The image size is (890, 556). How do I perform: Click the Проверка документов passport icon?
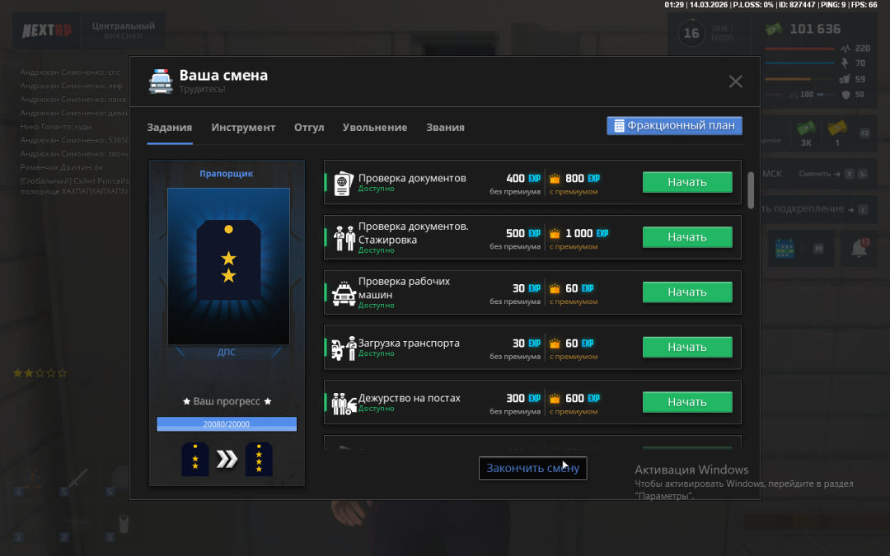point(343,183)
